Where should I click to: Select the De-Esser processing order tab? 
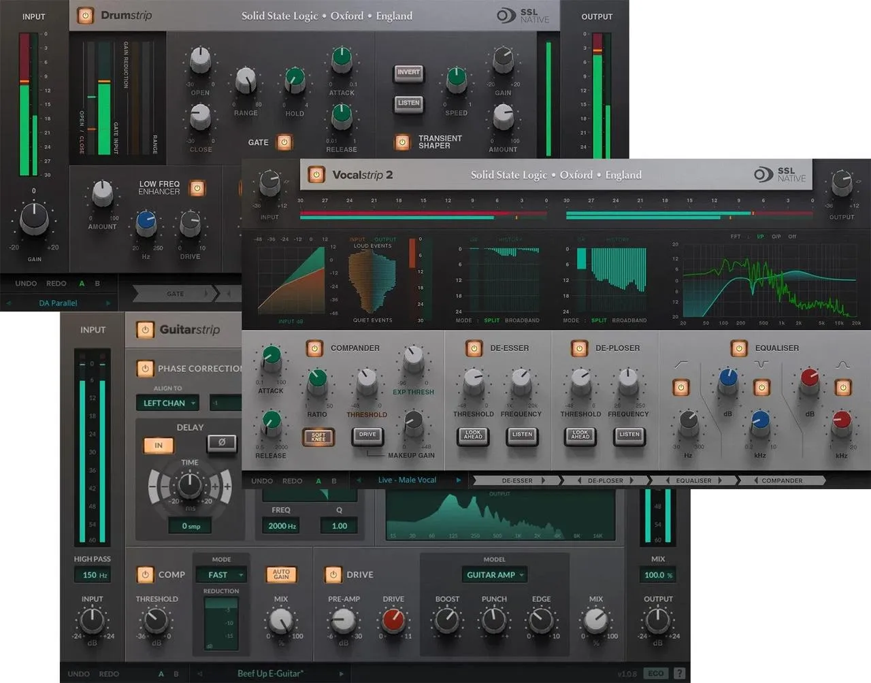click(x=518, y=480)
